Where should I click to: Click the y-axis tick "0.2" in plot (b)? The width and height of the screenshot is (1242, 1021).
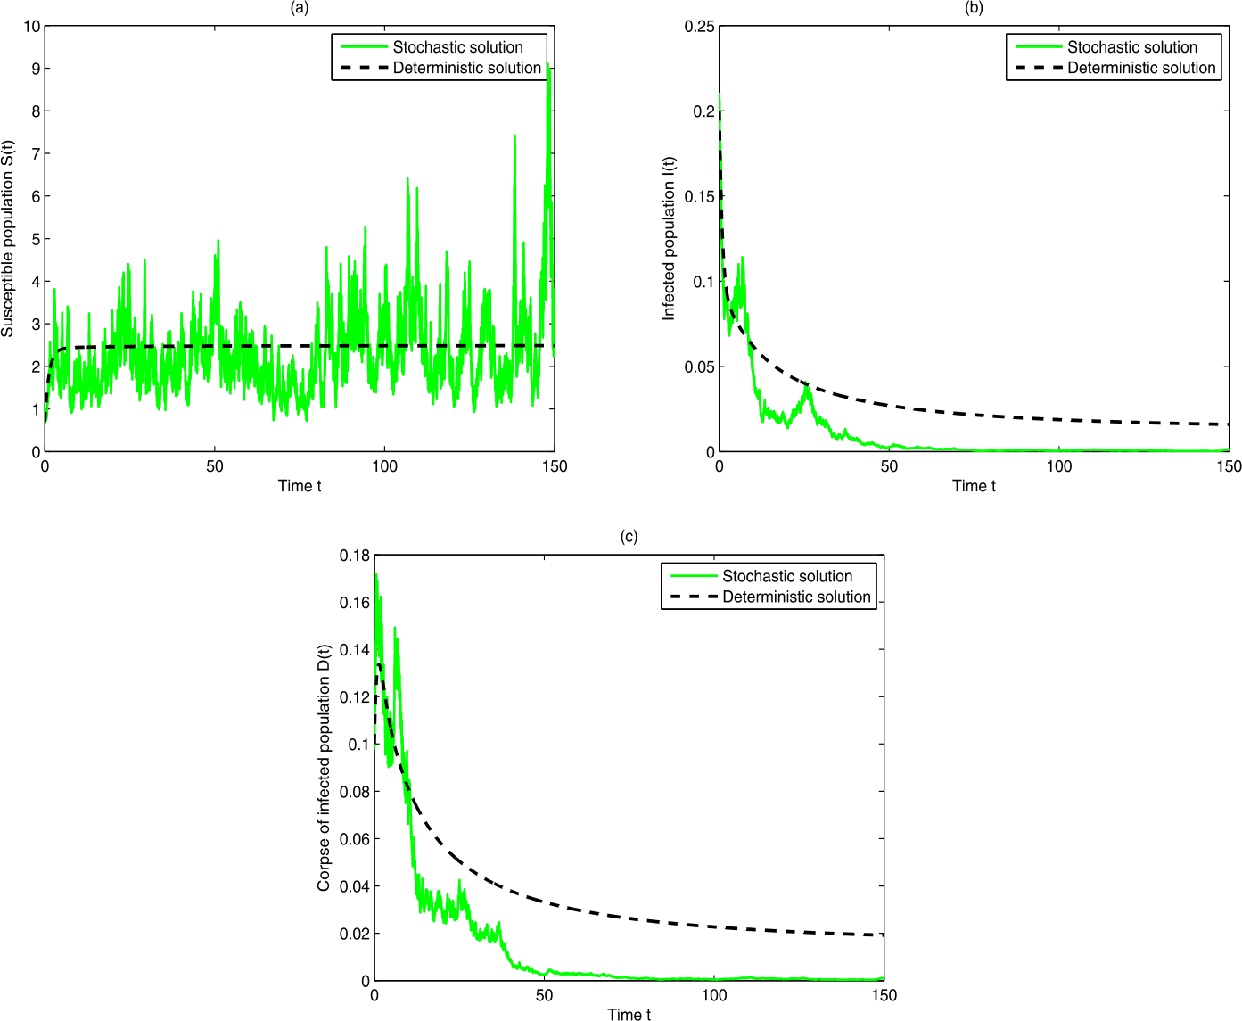point(703,111)
